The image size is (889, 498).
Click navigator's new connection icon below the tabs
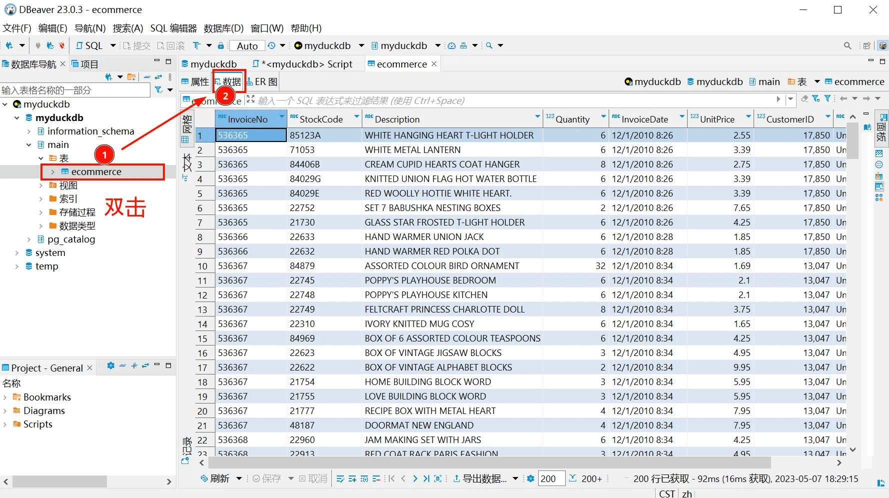point(108,77)
